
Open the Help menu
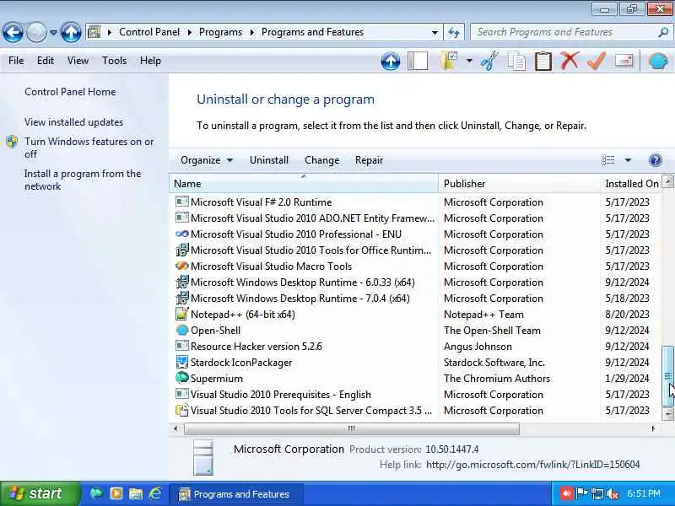pos(150,61)
